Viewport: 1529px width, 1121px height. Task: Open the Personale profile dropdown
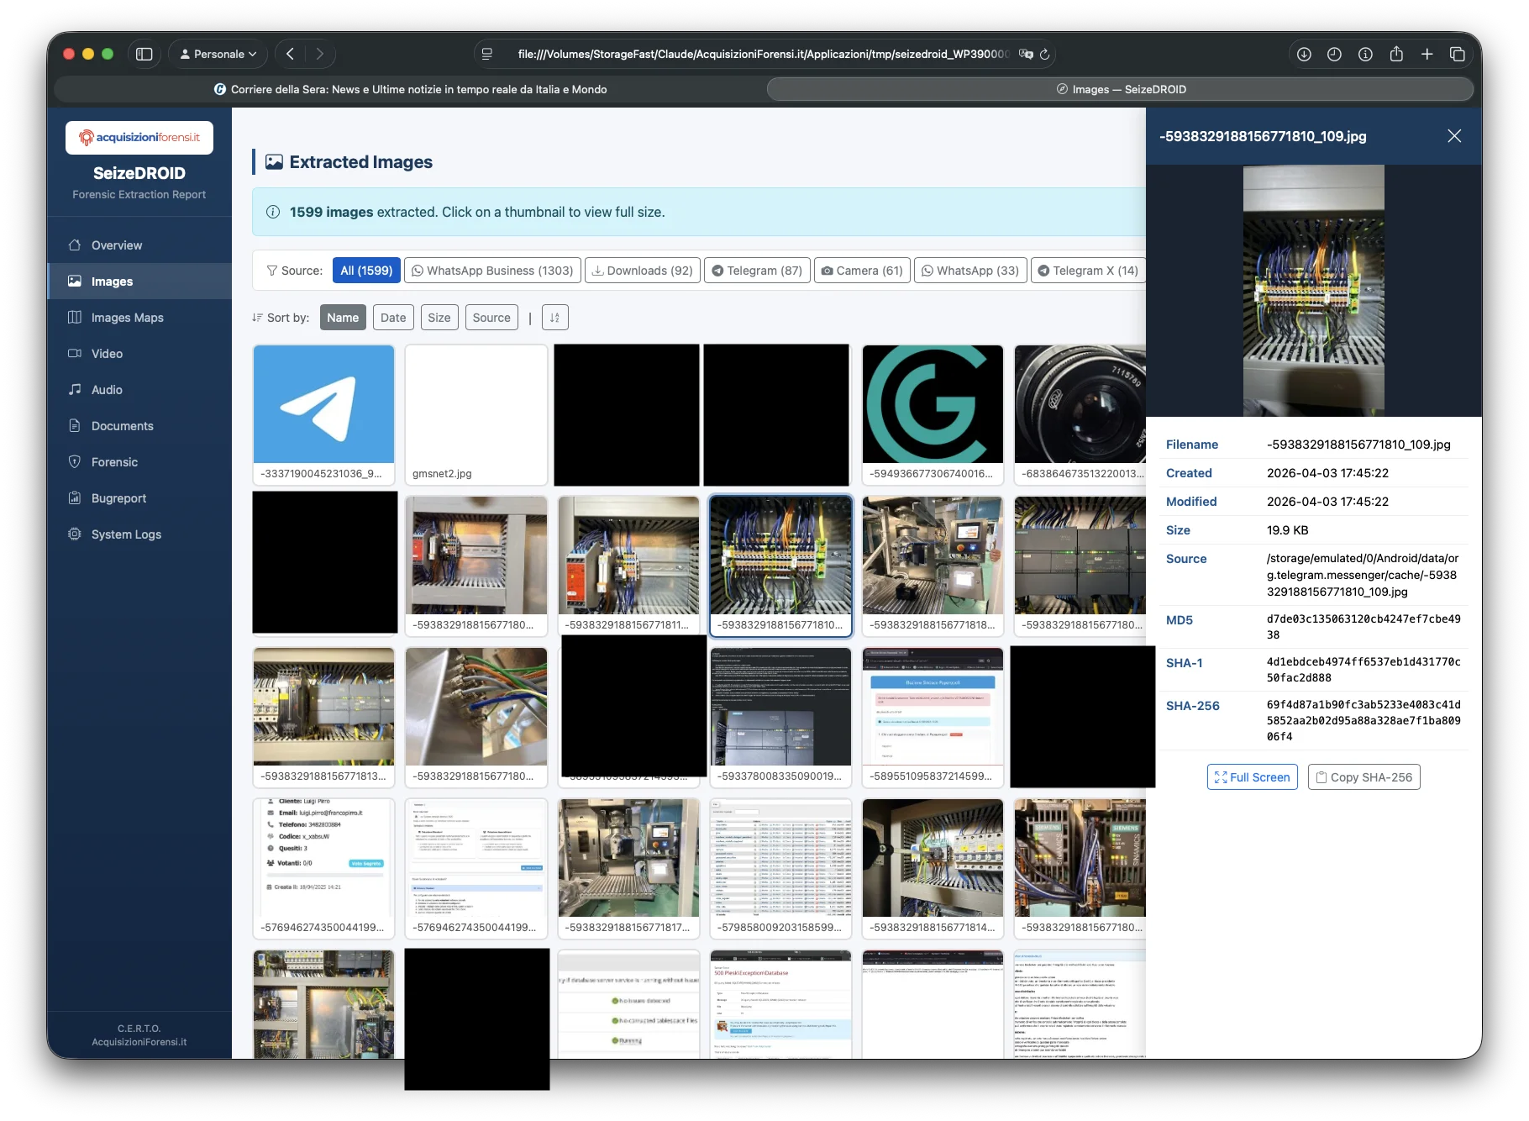click(x=218, y=54)
